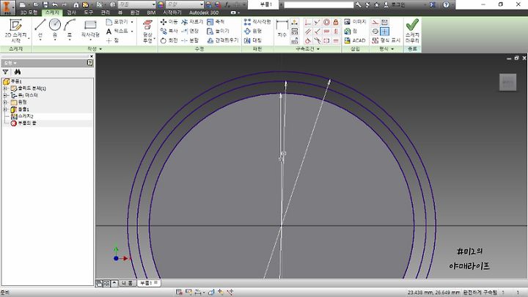The width and height of the screenshot is (528, 297).
Task: Toggle Centerline format icon
Action: (375, 32)
